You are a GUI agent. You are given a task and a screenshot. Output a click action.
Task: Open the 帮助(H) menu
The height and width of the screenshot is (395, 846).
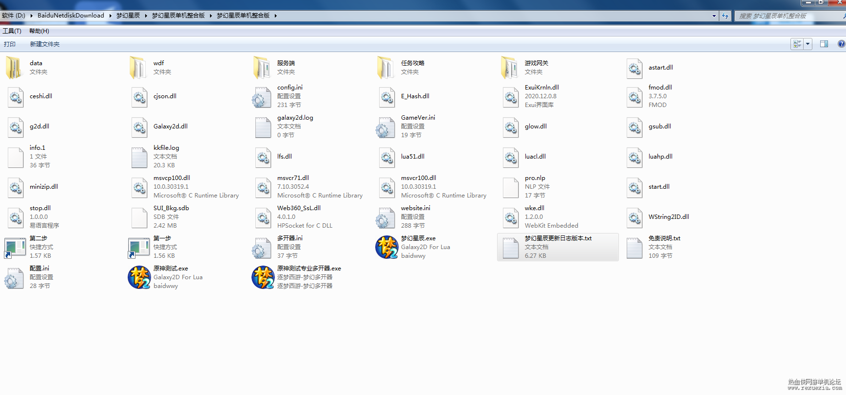click(39, 31)
